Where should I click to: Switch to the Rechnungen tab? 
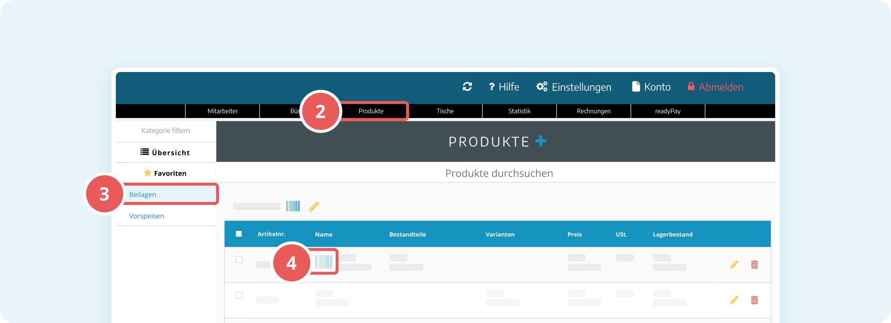594,111
